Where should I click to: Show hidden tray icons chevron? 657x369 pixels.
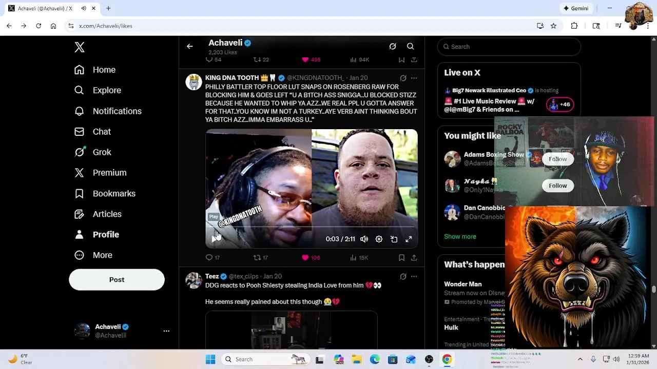pos(580,359)
